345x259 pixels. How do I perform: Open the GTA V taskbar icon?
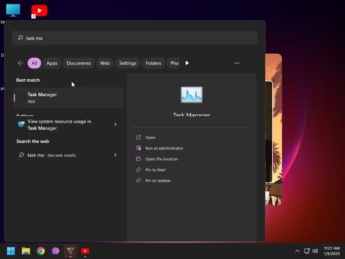point(70,251)
